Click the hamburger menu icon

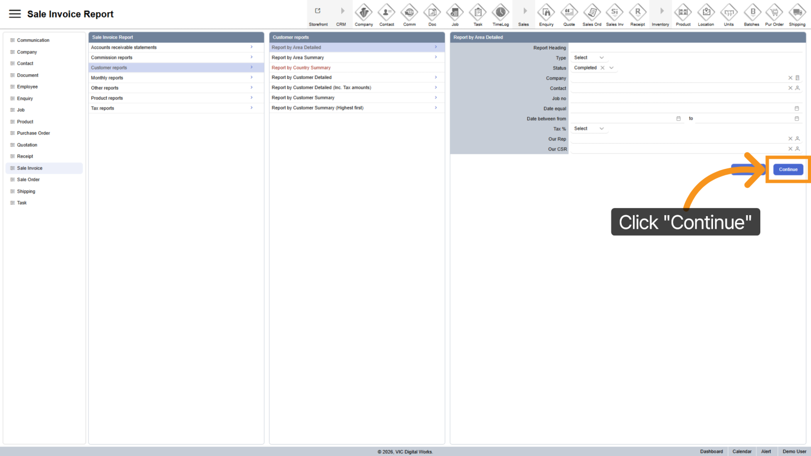coord(15,14)
